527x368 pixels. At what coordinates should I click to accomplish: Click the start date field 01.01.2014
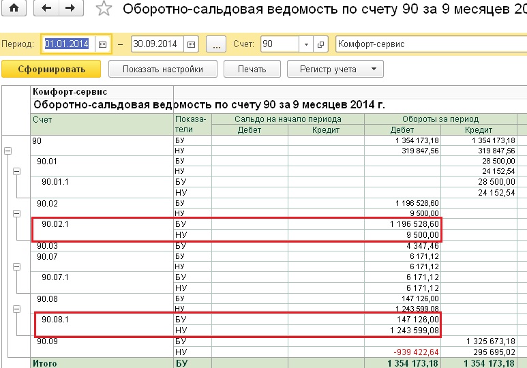coord(69,44)
